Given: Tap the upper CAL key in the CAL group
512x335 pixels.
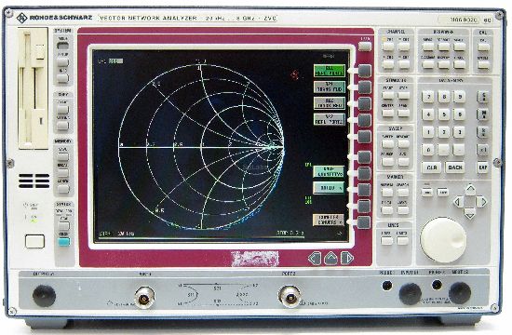Looking at the screenshot, I should coord(483,47).
